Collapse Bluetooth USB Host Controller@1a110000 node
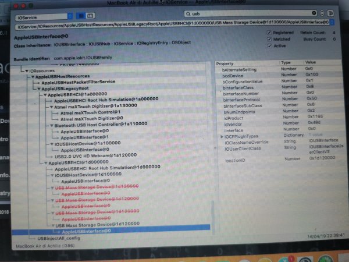Image resolution: width=349 pixels, height=262 pixels. [52, 126]
